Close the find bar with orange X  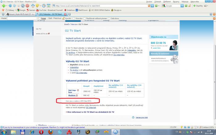(x=214, y=18)
